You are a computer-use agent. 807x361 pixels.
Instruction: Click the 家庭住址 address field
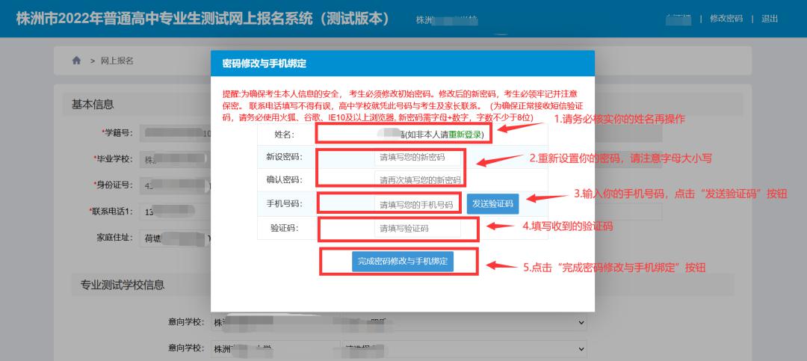[x=175, y=238]
